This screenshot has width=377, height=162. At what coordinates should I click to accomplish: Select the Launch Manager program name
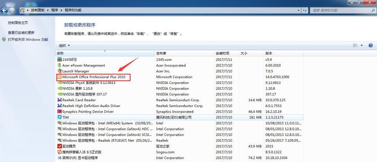76,71
